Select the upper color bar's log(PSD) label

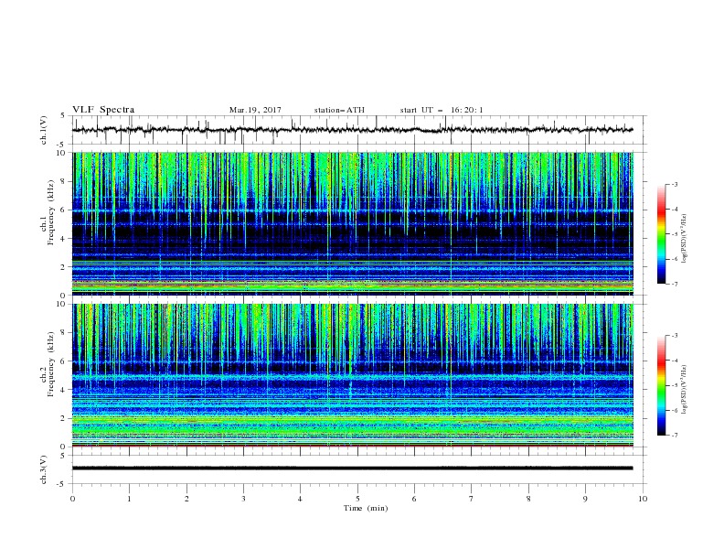point(684,239)
